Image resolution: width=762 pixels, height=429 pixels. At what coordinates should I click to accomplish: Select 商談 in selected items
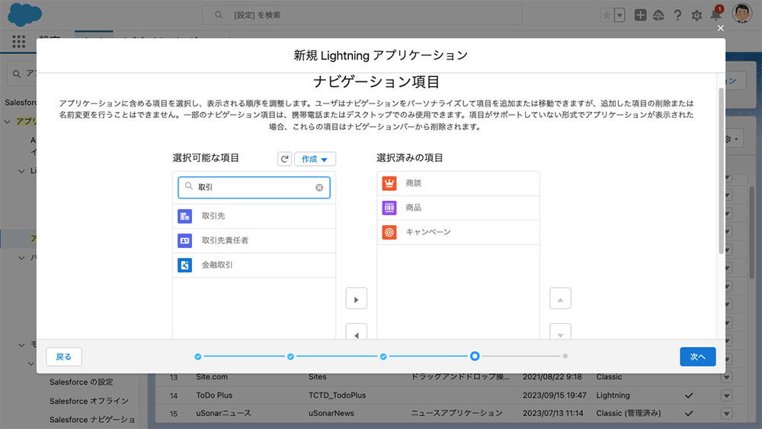(458, 183)
